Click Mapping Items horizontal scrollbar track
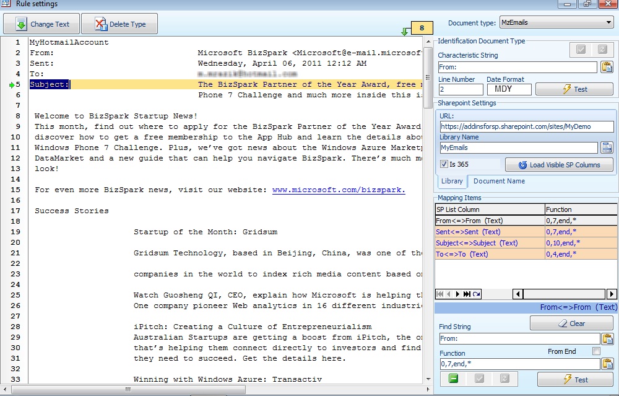Viewport: 619px width, 396px height. [x=565, y=294]
